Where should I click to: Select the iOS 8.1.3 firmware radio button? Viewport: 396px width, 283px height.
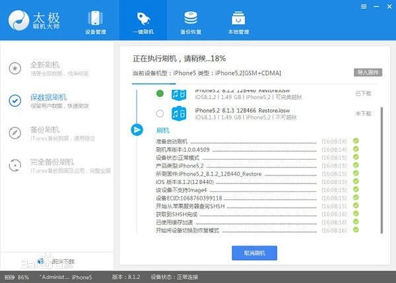coord(160,113)
